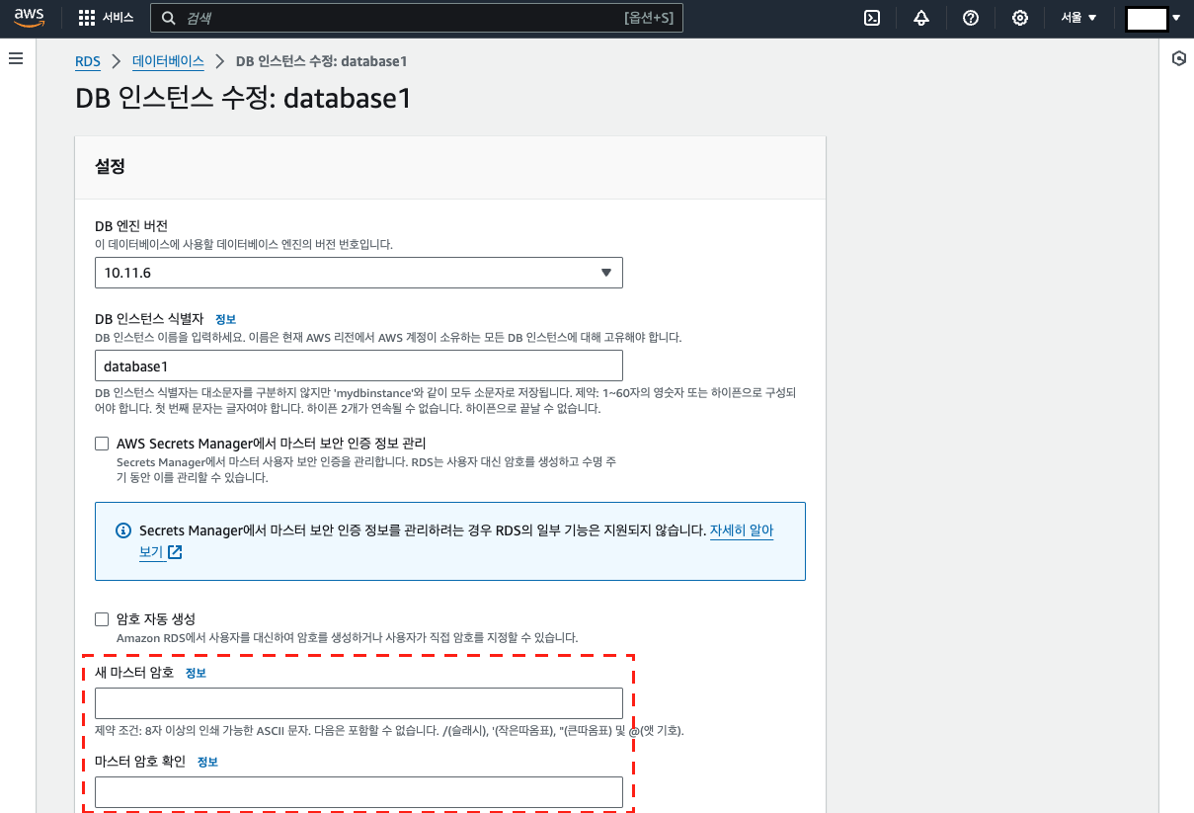Focus the top 검색 search field
The image size is (1194, 813).
tap(416, 18)
